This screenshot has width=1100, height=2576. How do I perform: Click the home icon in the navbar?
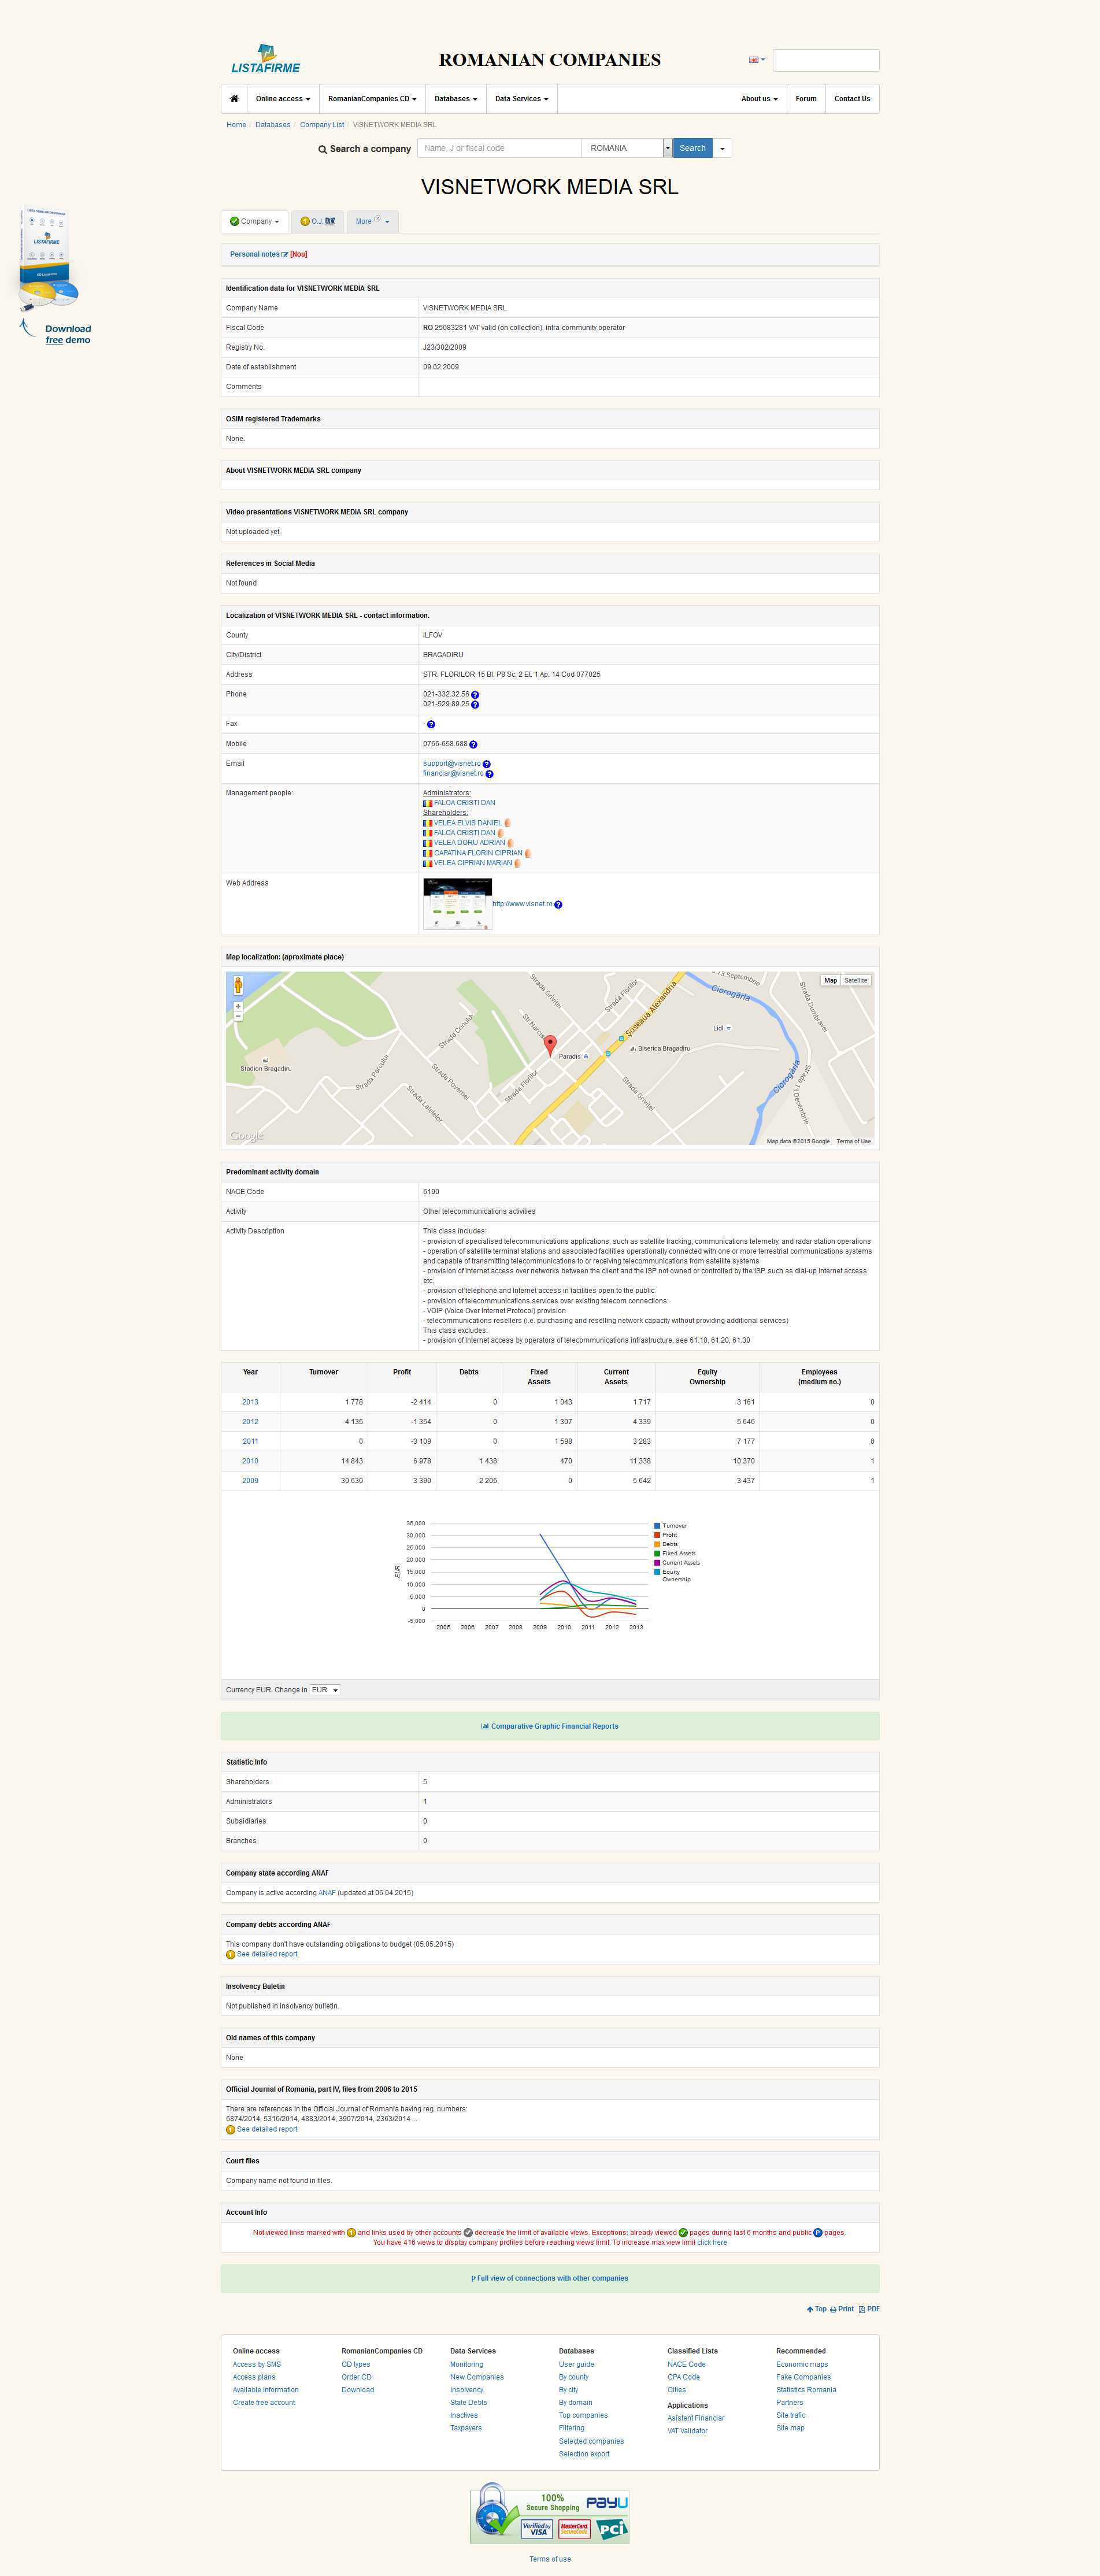[234, 99]
